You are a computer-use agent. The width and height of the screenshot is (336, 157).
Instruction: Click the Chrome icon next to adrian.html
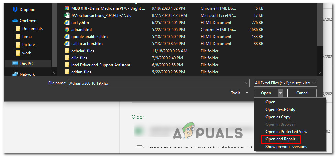pos(67,30)
